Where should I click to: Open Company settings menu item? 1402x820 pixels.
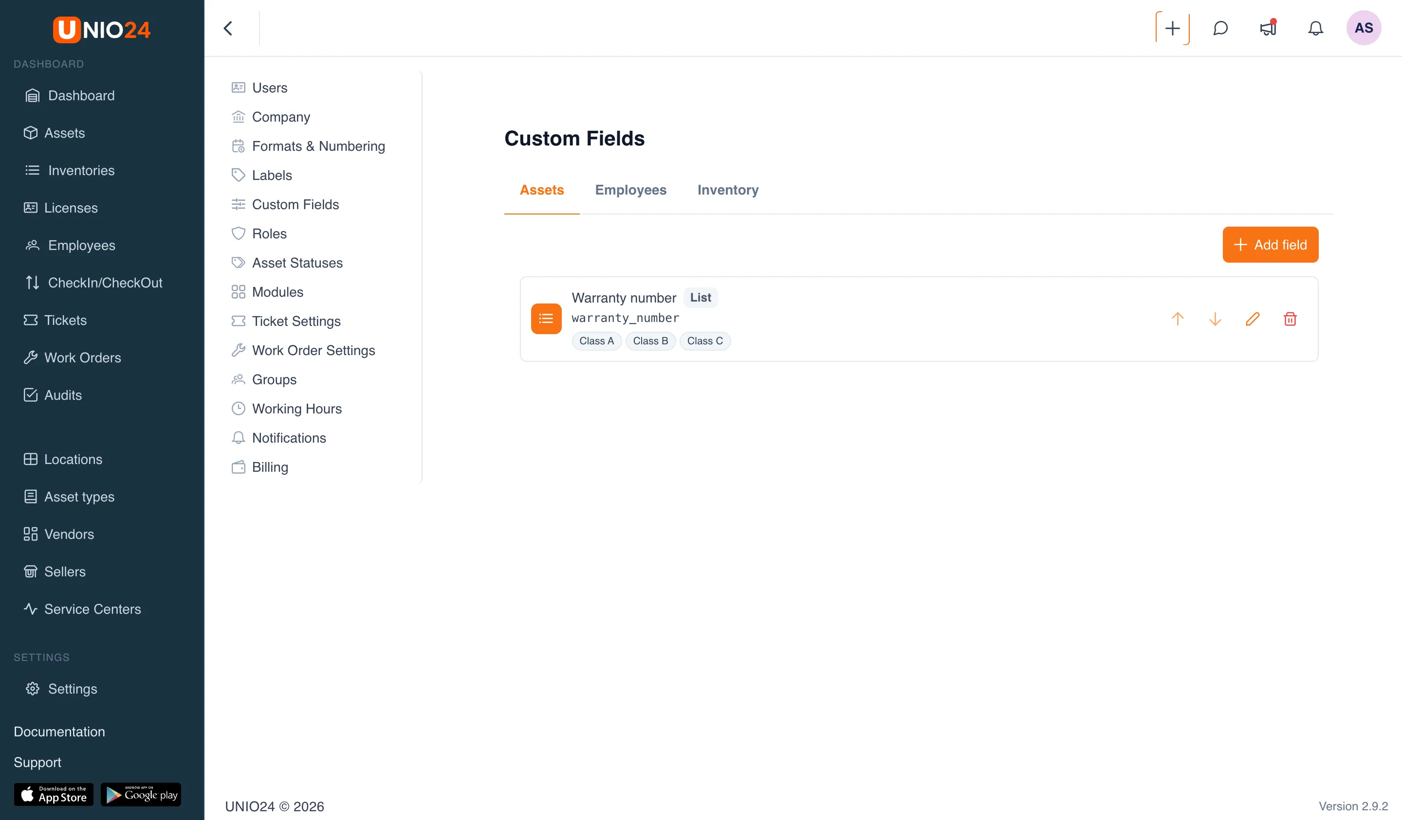click(x=270, y=117)
